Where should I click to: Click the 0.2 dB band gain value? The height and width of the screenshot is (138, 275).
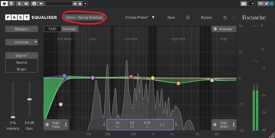click(132, 123)
